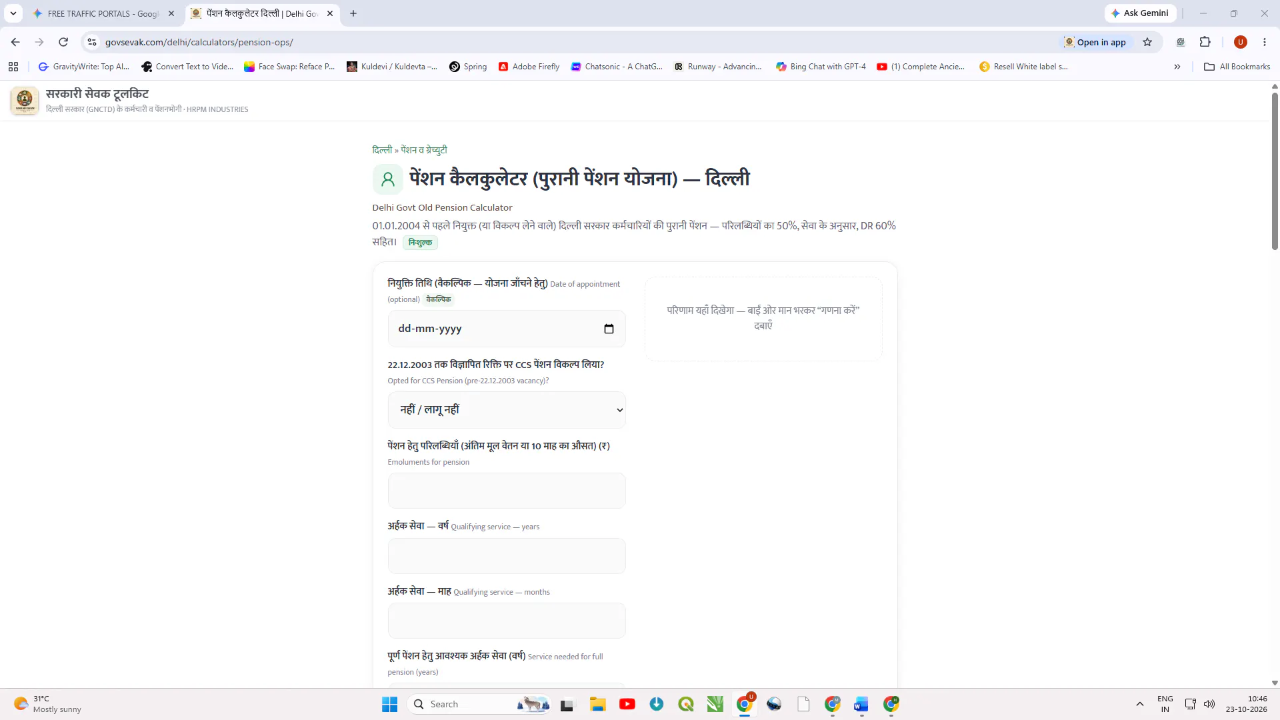View site information icon in address bar

92,42
